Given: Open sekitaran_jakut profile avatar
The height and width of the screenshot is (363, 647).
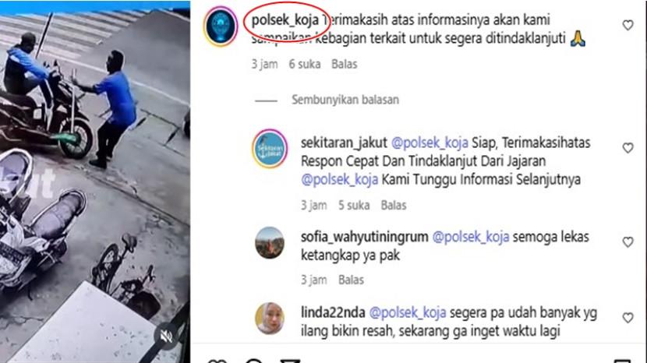Looking at the screenshot, I should (x=270, y=149).
